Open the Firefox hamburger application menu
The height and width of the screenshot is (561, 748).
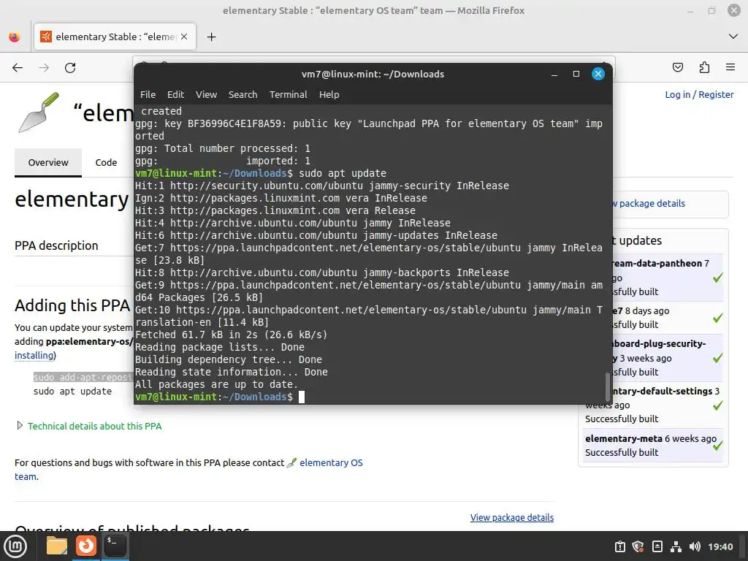pyautogui.click(x=730, y=67)
